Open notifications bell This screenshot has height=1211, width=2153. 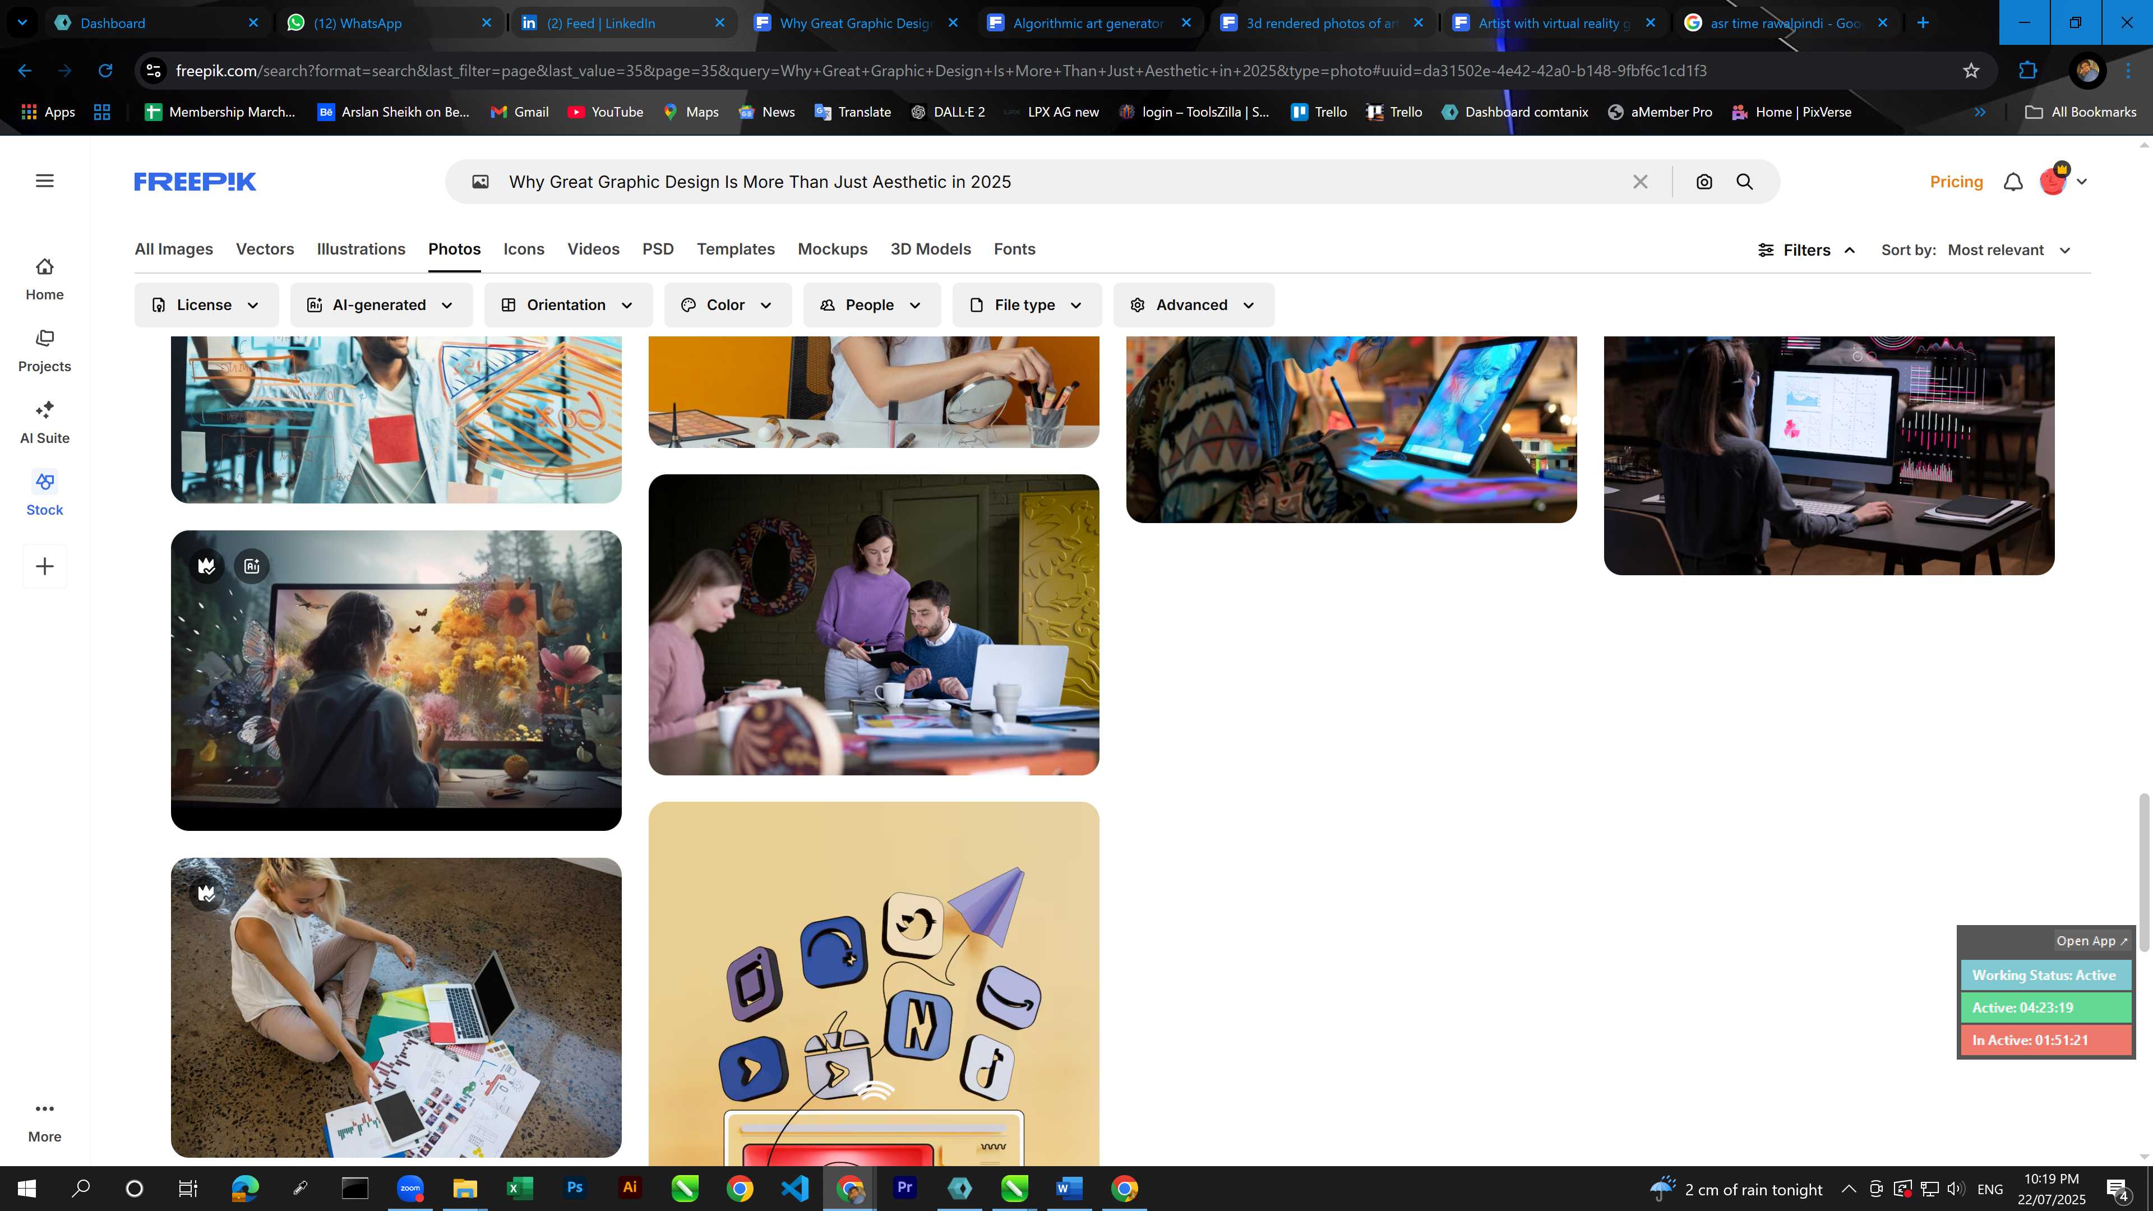point(2013,181)
